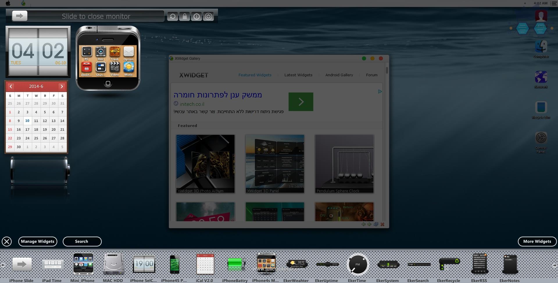
Task: Close the widget drawer with X circle
Action: point(7,242)
